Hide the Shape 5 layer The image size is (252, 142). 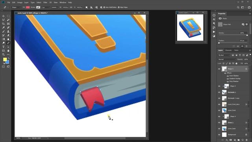point(219,69)
